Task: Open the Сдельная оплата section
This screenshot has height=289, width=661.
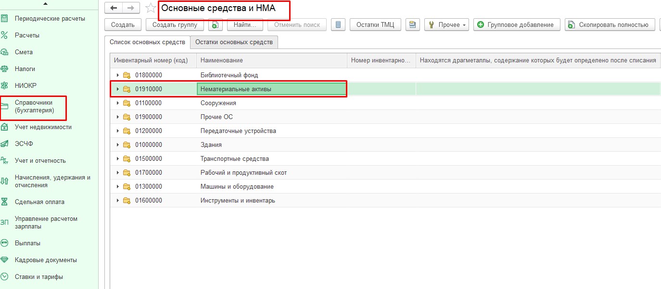Action: [x=39, y=202]
